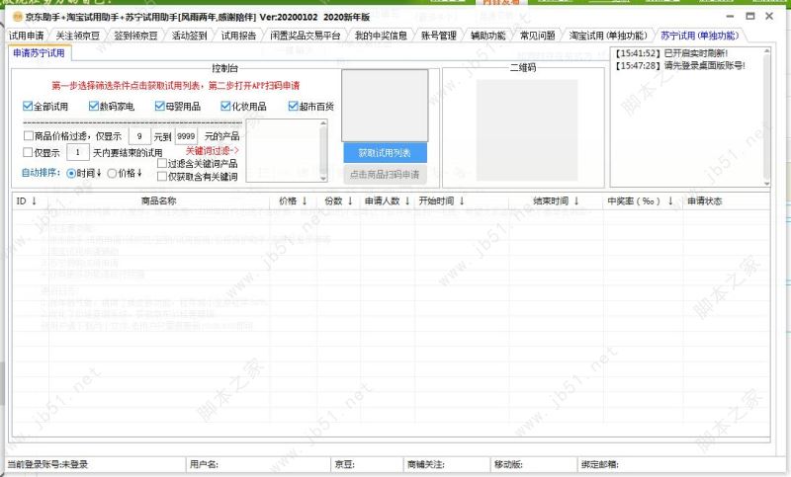Sort by 价格 column header
This screenshot has height=477, width=791.
[x=293, y=200]
